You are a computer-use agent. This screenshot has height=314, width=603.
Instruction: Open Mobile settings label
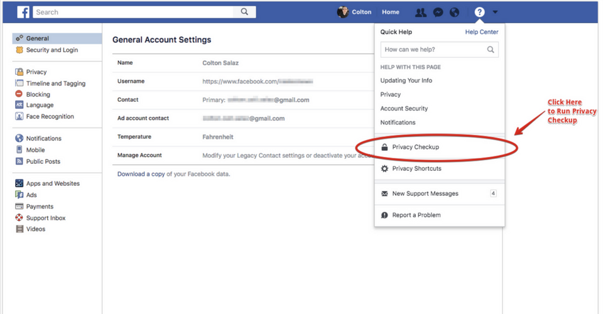[35, 150]
